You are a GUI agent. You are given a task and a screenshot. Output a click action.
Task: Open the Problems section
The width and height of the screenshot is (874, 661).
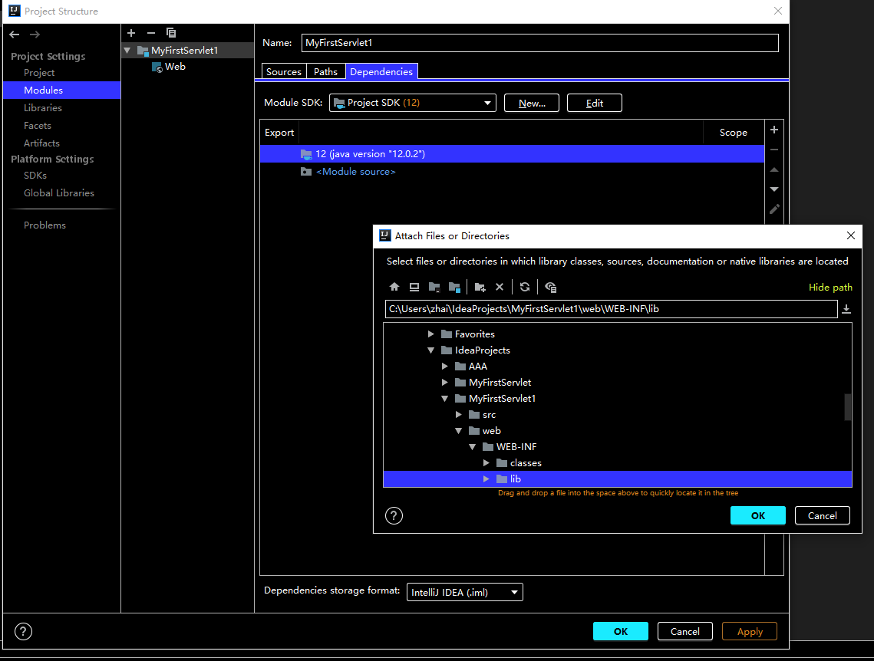point(45,225)
